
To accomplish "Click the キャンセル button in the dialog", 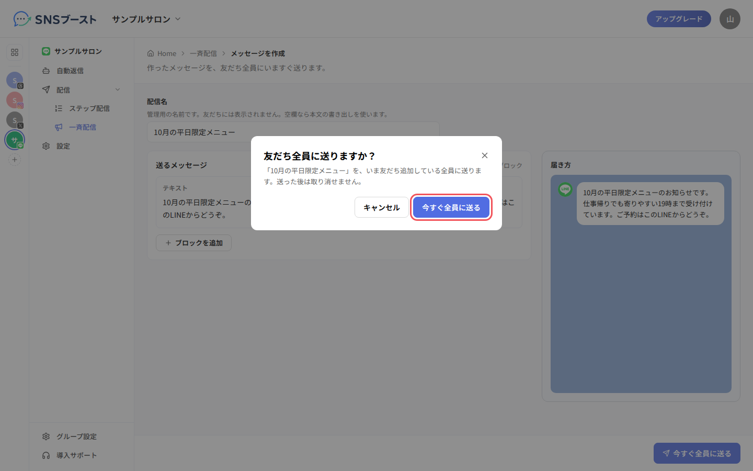I will pos(382,207).
